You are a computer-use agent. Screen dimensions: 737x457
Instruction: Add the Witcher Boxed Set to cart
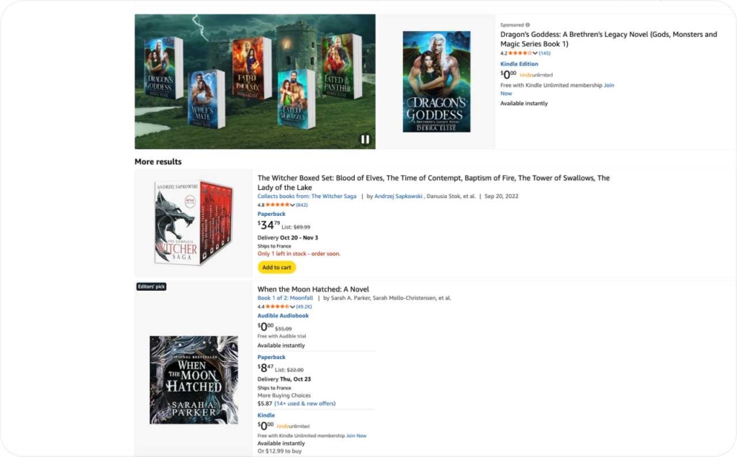point(276,267)
